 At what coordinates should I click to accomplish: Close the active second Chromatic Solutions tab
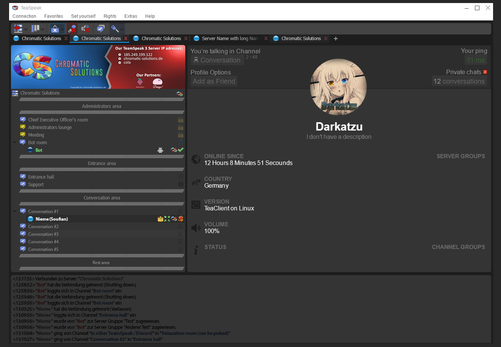coord(126,39)
